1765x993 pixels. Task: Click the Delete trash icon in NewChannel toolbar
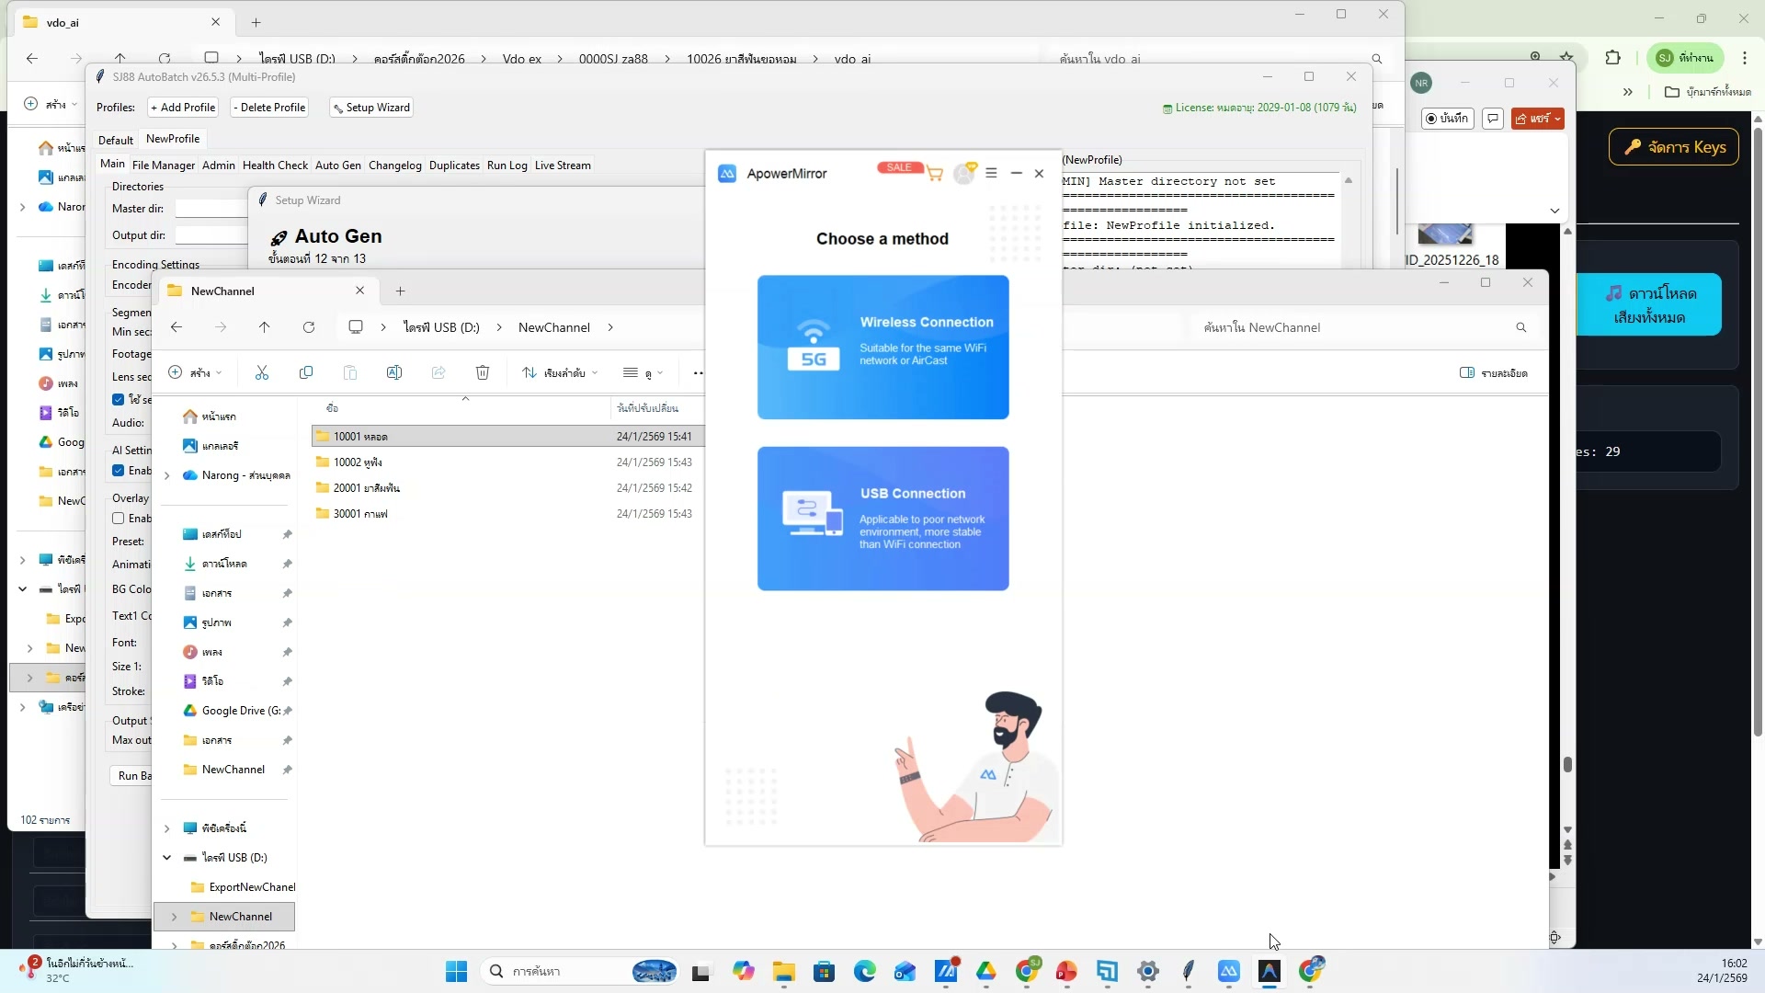point(483,372)
